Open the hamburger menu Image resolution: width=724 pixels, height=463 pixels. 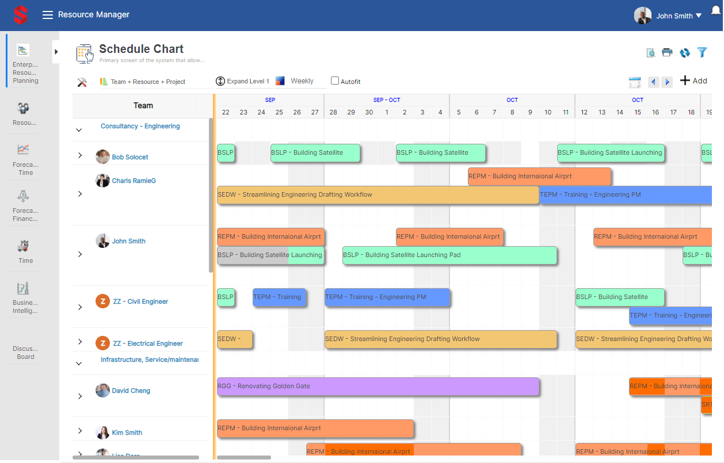(x=48, y=15)
